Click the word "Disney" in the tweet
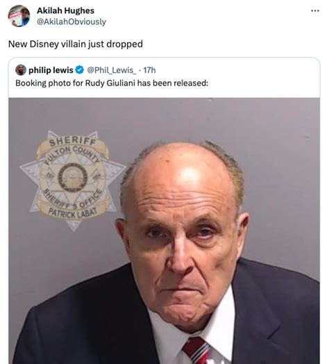This screenshot has height=364, width=329. click(x=44, y=44)
